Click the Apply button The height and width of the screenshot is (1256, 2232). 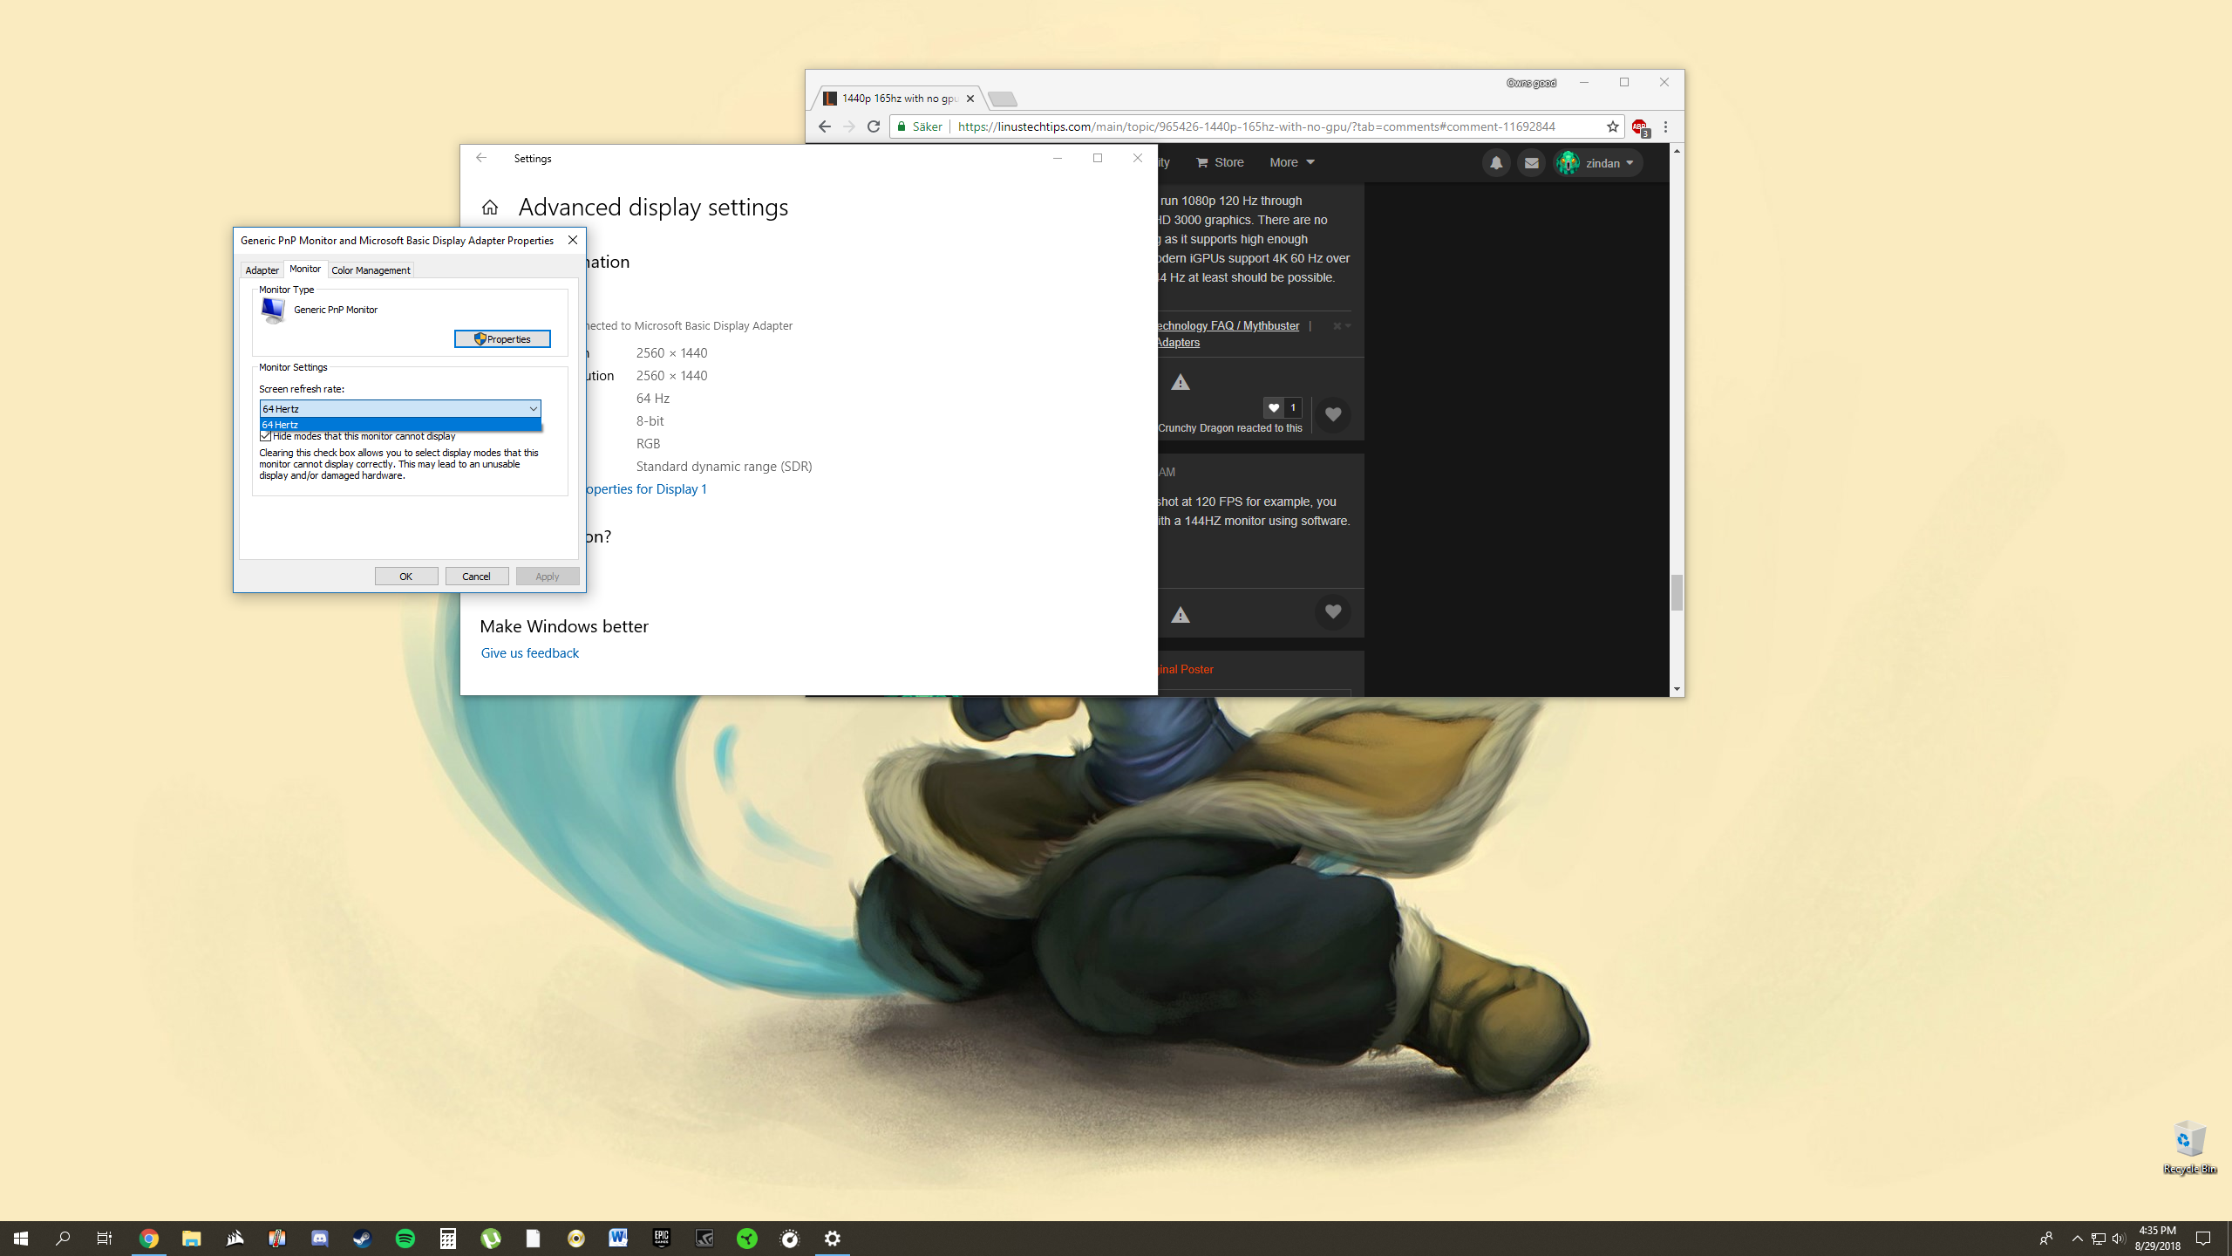pyautogui.click(x=548, y=577)
